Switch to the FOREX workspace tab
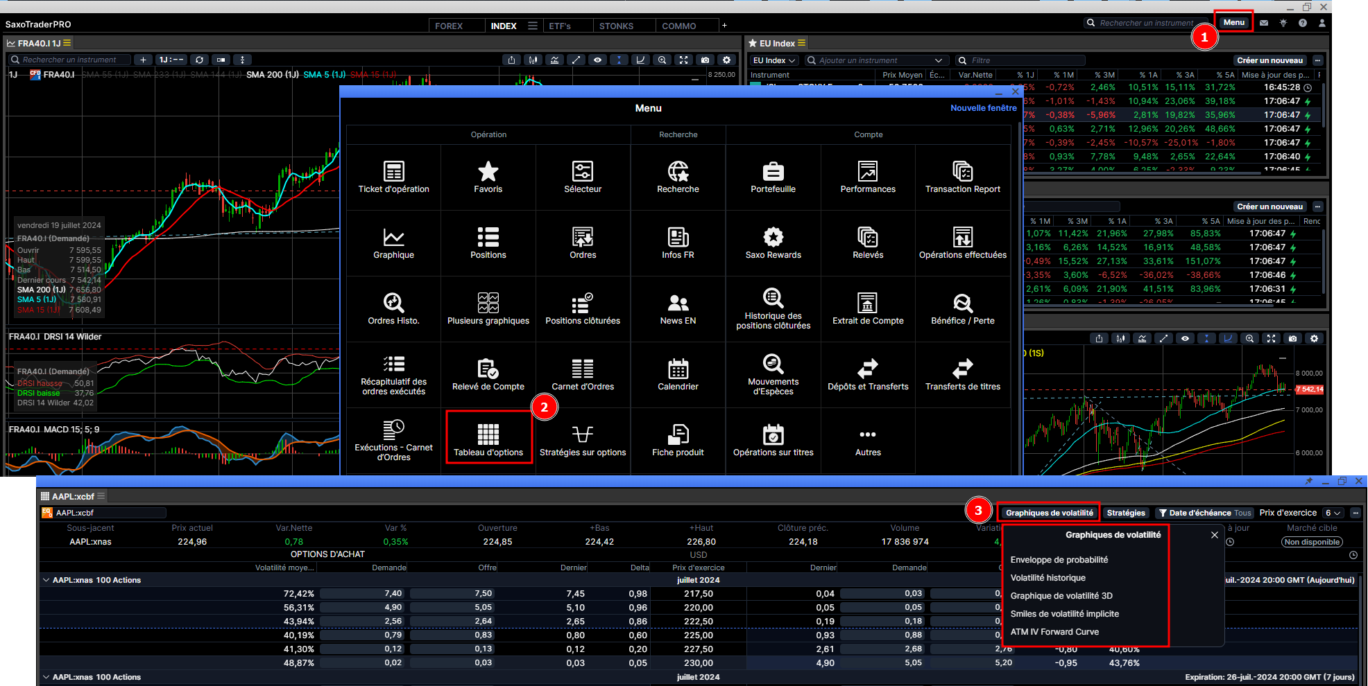1368x686 pixels. (449, 26)
